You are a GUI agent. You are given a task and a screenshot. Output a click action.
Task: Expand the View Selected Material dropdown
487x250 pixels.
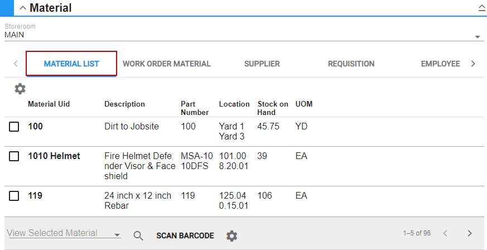coord(117,235)
